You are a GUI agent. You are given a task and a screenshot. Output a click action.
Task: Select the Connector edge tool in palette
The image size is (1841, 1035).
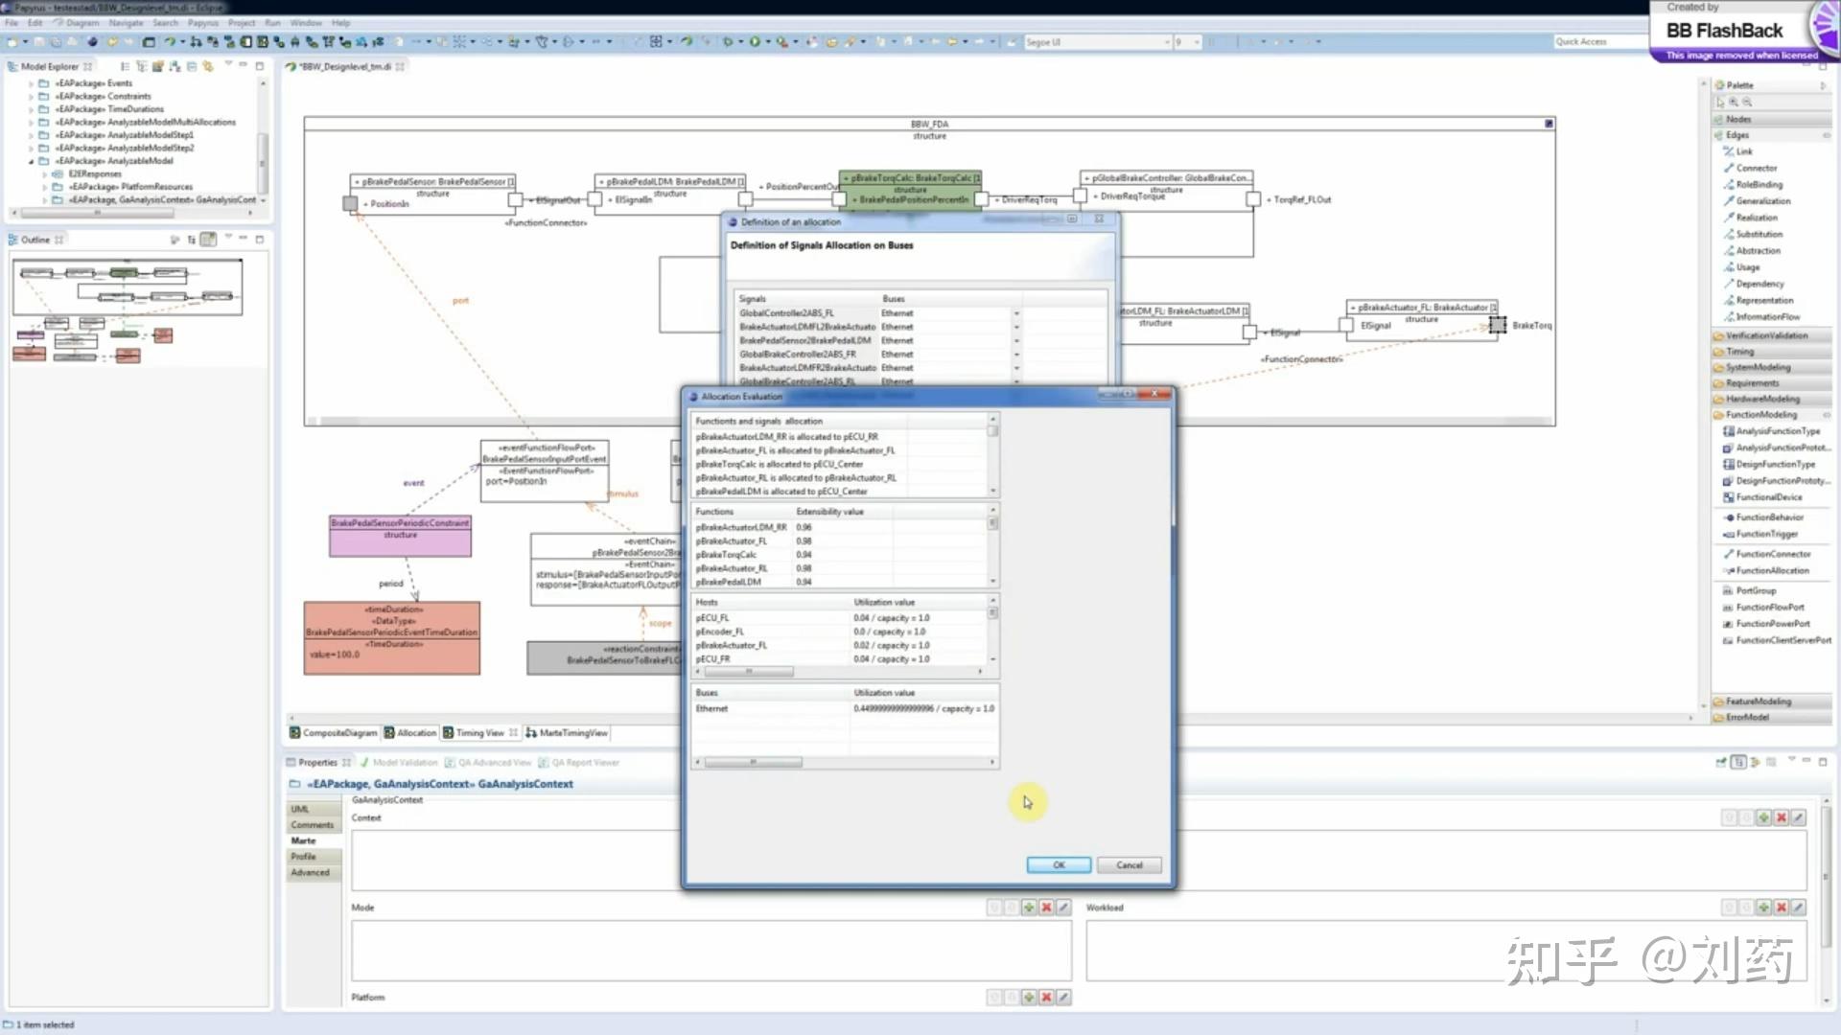click(x=1756, y=168)
